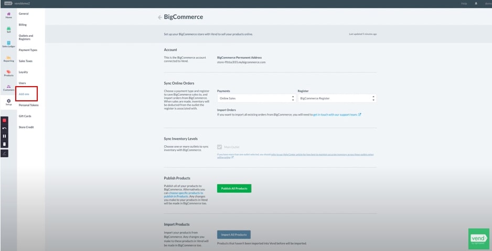Screen dimensions: 492x251
Task: Open the Payments dropdown showing Online Sales
Action: pos(256,98)
